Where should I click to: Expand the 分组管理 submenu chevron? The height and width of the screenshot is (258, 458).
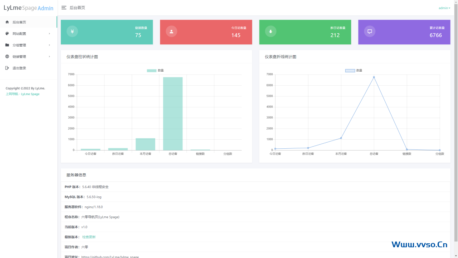[49, 45]
